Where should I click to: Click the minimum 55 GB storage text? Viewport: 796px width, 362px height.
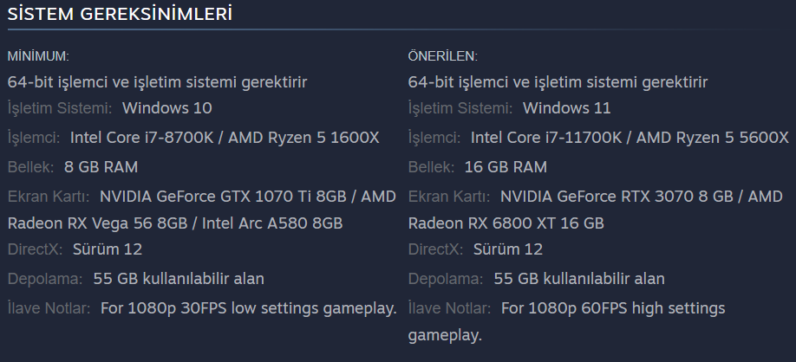point(179,278)
